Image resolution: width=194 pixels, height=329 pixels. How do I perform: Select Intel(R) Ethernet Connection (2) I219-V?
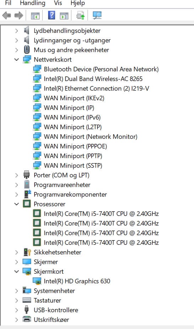click(97, 88)
